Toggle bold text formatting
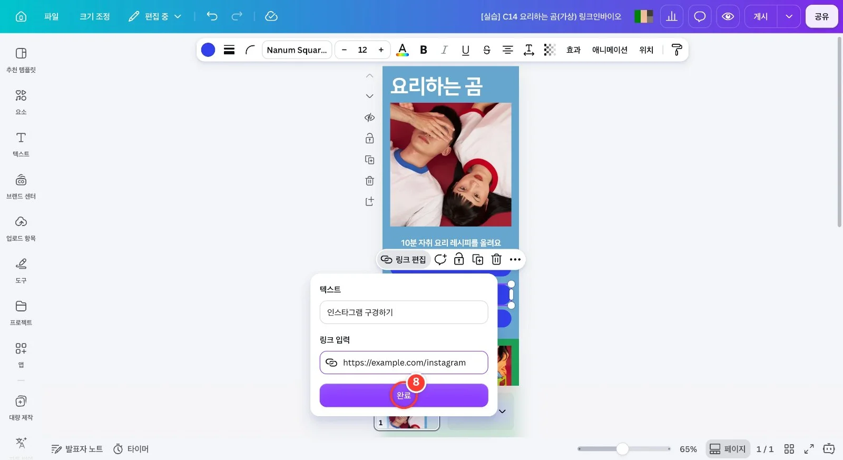The width and height of the screenshot is (843, 460). 424,50
